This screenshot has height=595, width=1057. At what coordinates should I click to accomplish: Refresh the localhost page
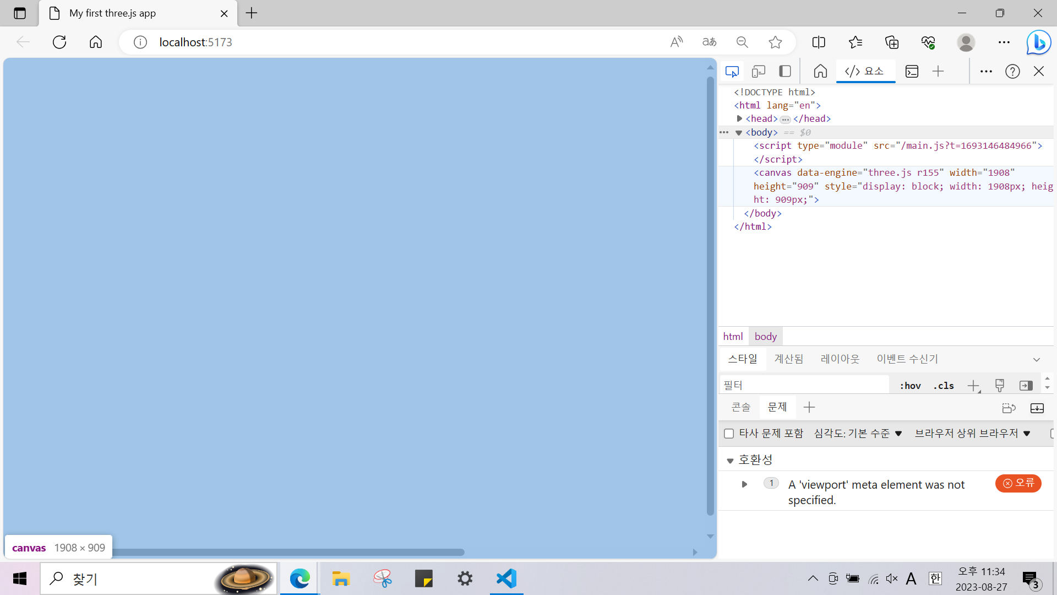pyautogui.click(x=59, y=42)
